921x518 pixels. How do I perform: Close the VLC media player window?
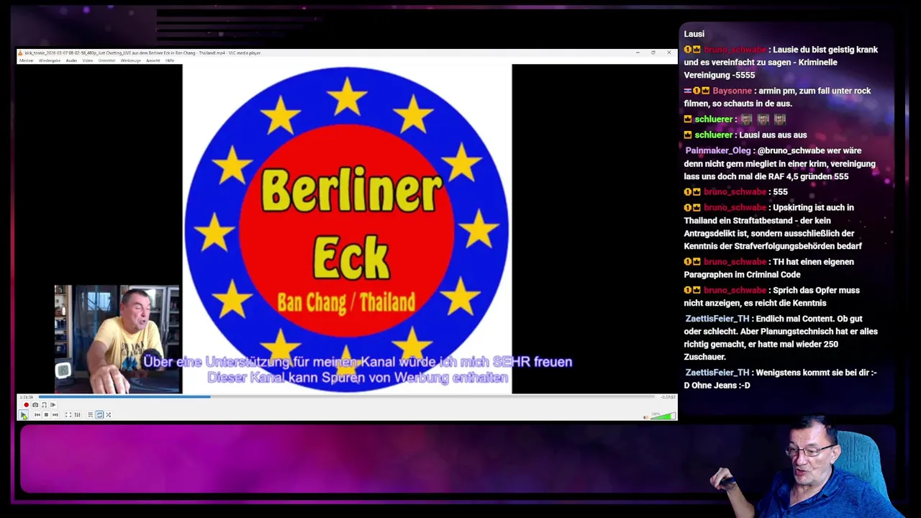(x=669, y=53)
